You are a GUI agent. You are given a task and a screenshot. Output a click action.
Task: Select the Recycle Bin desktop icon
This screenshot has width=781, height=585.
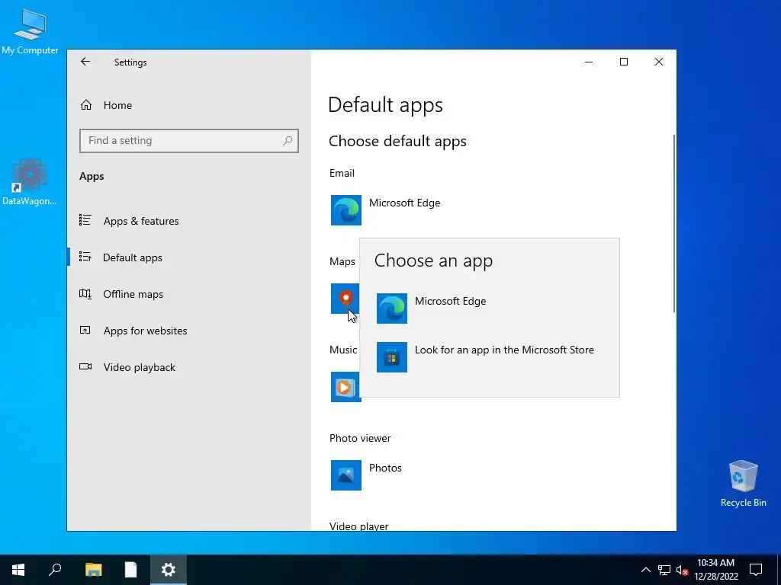coord(743,484)
